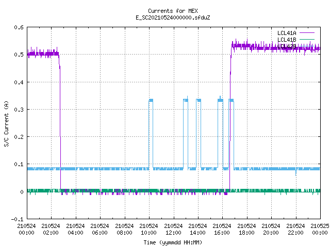Click the LCL41B legend label
Image resolution: width=330 pixels, height=247 pixels.
[287, 40]
